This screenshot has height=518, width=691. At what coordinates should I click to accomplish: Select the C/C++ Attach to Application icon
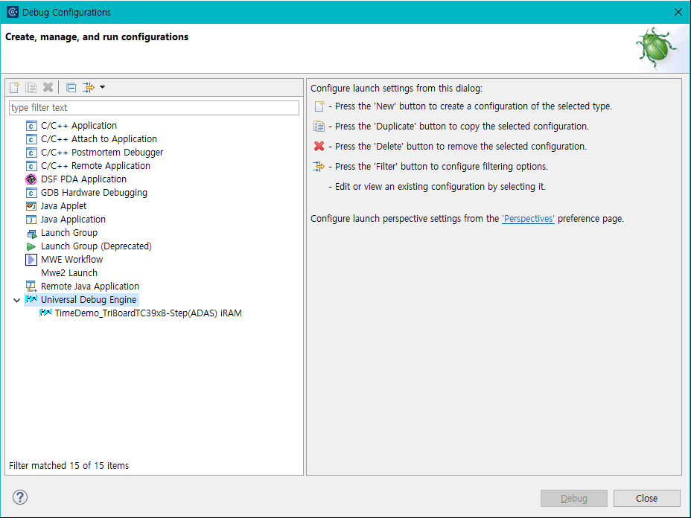tap(31, 139)
